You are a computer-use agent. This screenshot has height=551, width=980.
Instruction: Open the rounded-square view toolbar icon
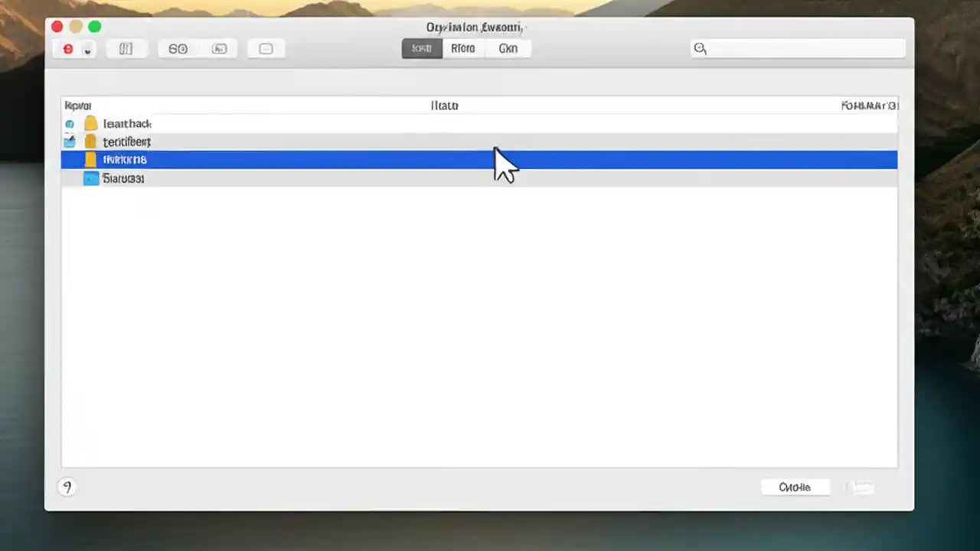(265, 48)
